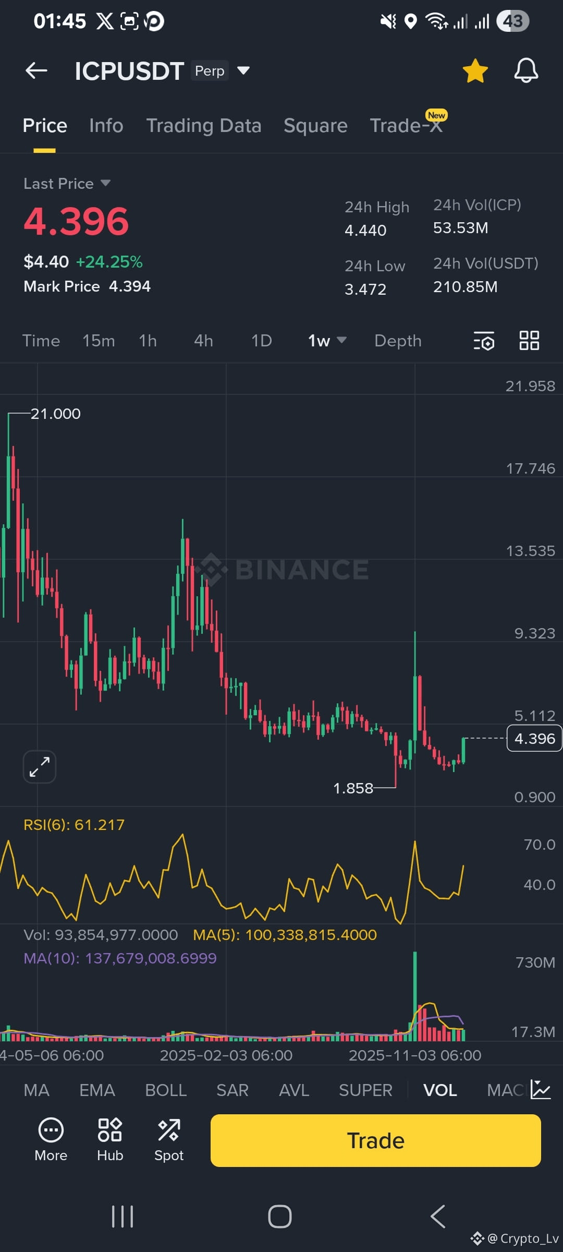Select the 4h interval
The image size is (563, 1252).
(x=203, y=341)
